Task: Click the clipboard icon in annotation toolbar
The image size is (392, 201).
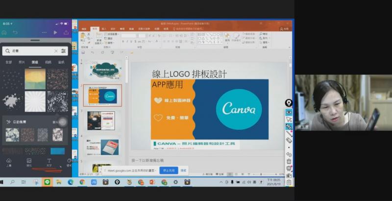Action: point(289,182)
